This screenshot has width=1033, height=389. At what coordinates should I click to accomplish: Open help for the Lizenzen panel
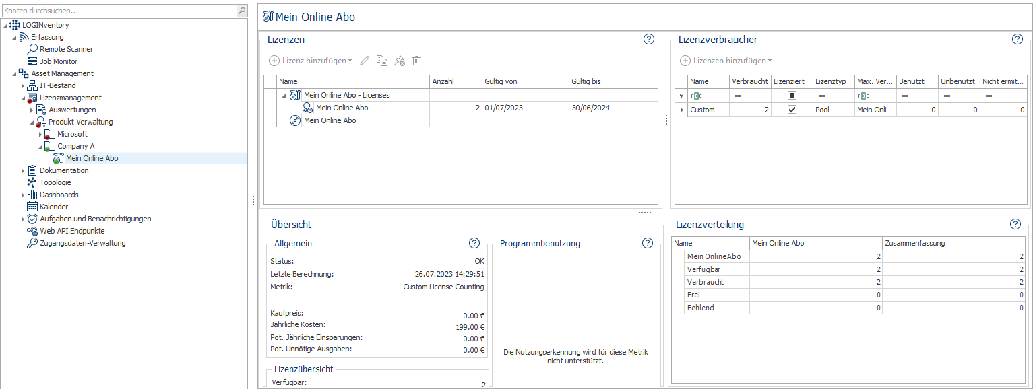click(x=649, y=39)
